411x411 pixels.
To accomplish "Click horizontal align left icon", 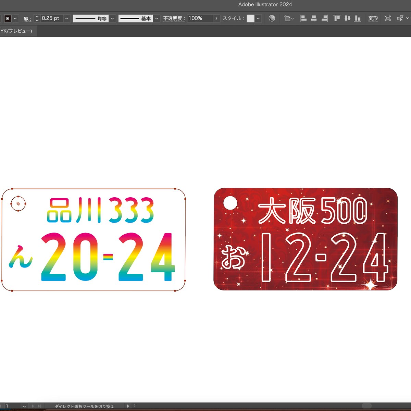I will [303, 18].
